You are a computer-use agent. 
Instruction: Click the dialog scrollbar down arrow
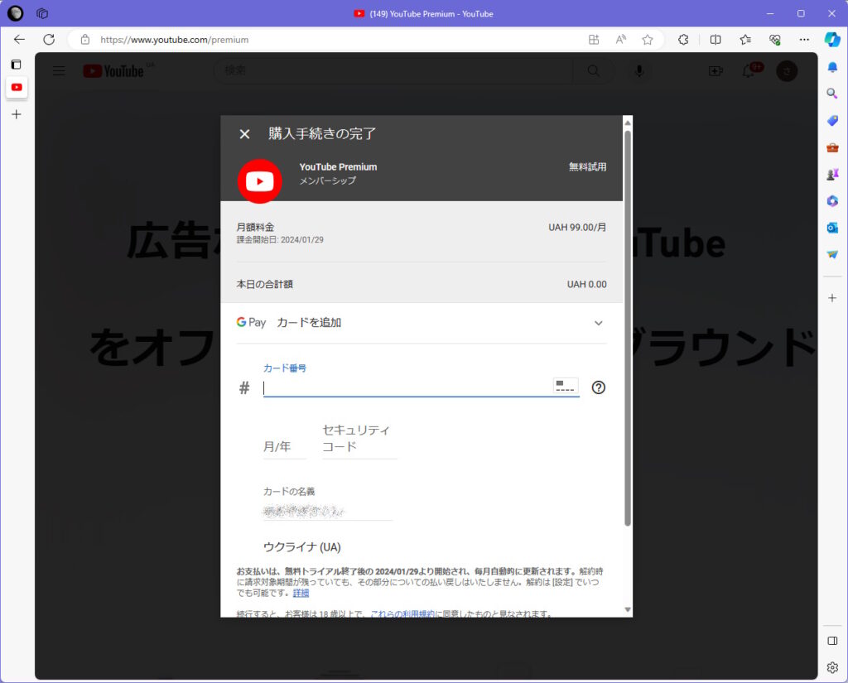[628, 609]
